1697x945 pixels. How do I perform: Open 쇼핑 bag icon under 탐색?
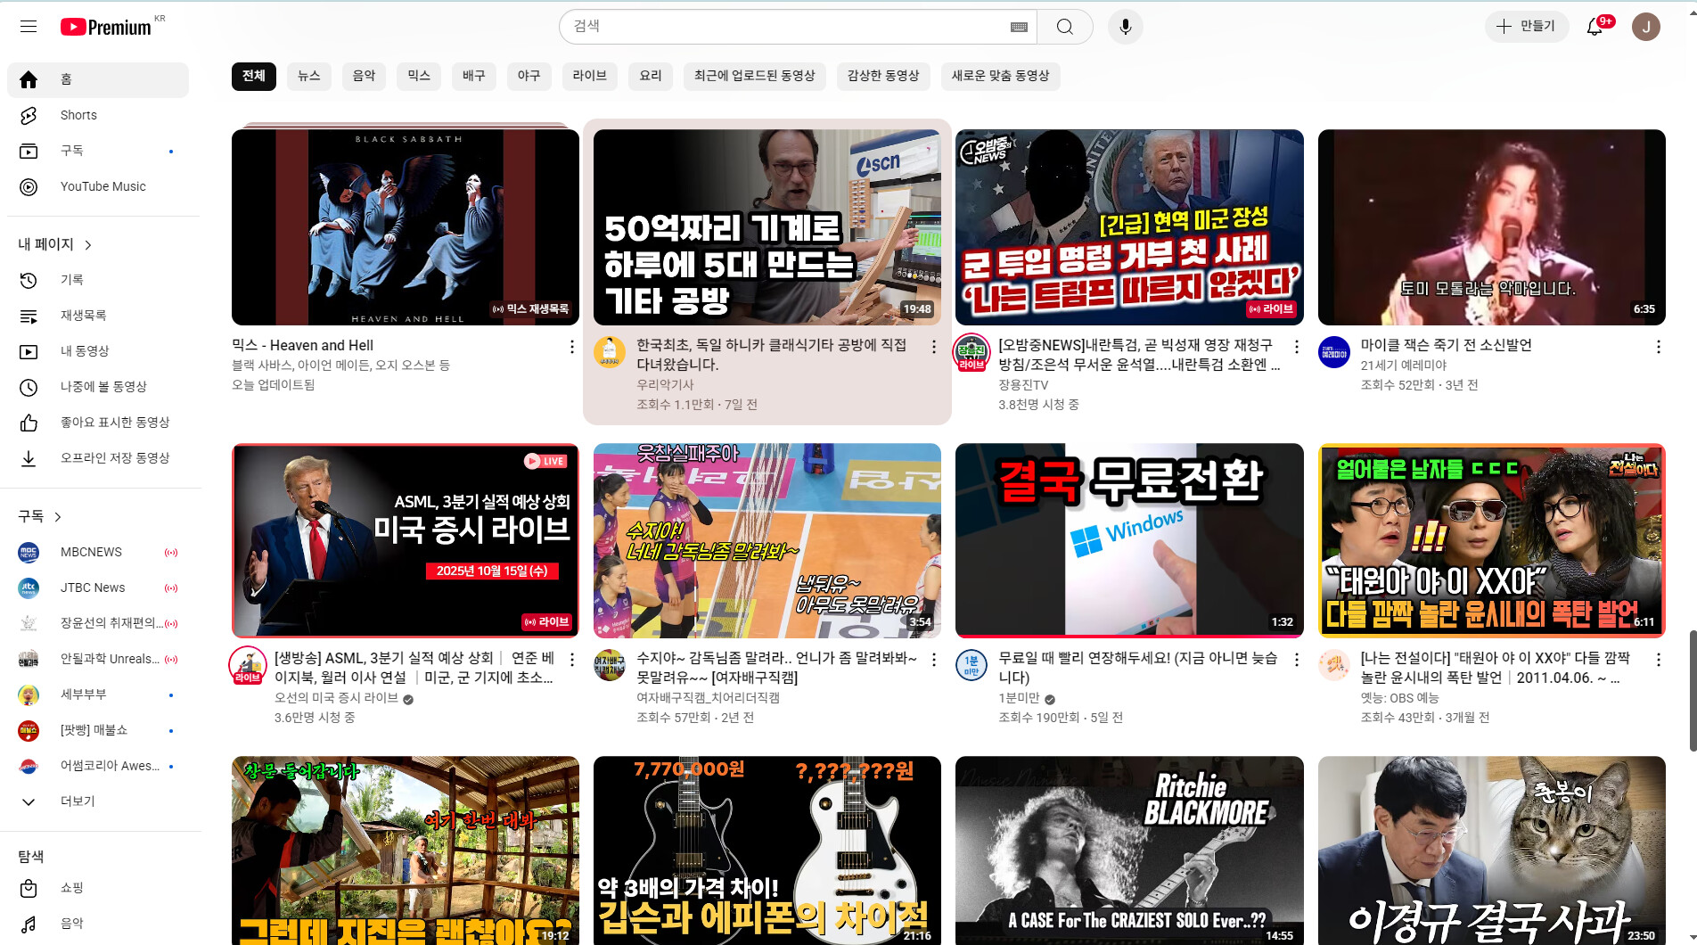click(29, 888)
